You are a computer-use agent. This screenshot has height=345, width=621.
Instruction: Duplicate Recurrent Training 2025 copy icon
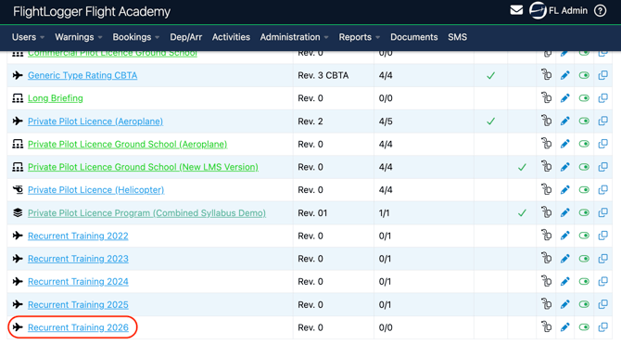pos(602,304)
